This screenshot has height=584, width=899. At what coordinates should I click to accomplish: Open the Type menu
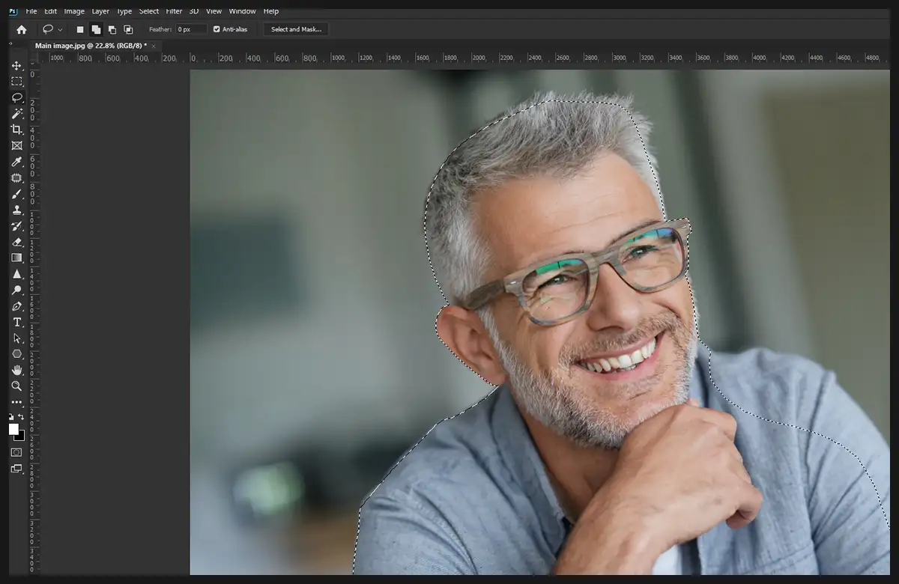124,11
